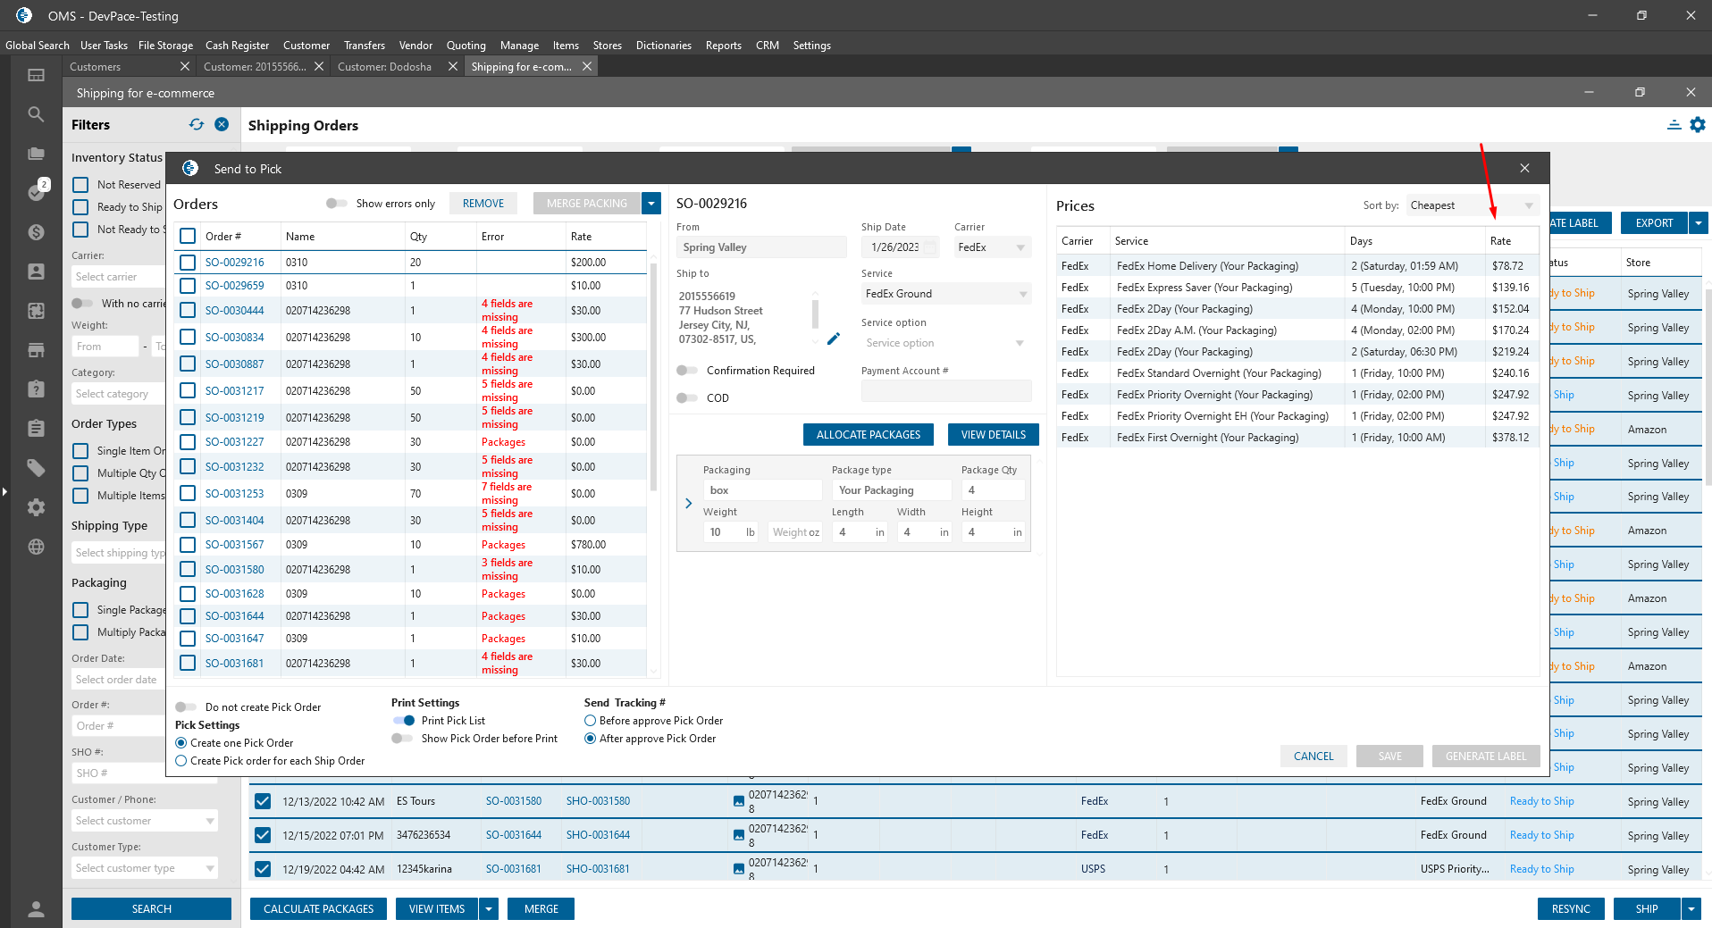
Task: Open order link SO-0030444
Action: (234, 311)
